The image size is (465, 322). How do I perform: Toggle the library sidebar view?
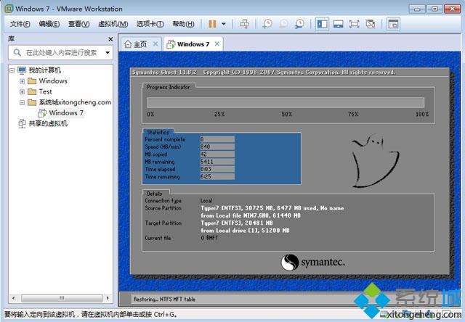coord(322,24)
